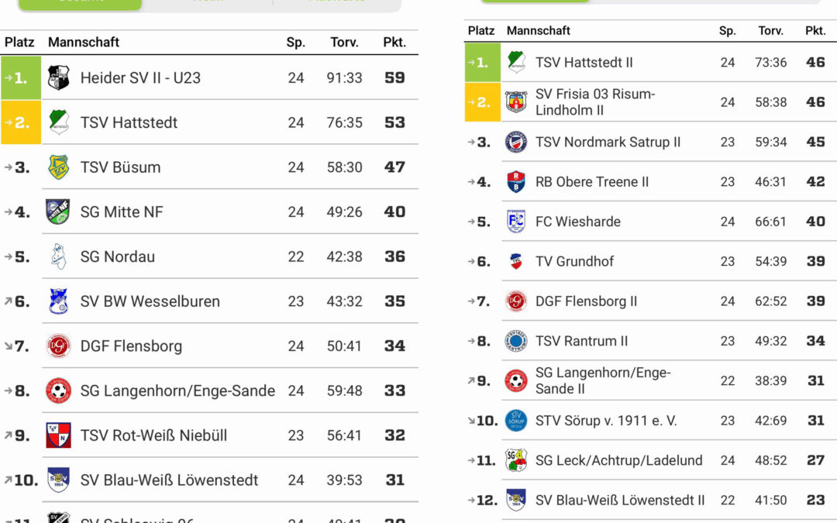Viewport: 837px width, 523px height.
Task: Click the Heider SV II - U23 club crest
Action: pyautogui.click(x=59, y=78)
